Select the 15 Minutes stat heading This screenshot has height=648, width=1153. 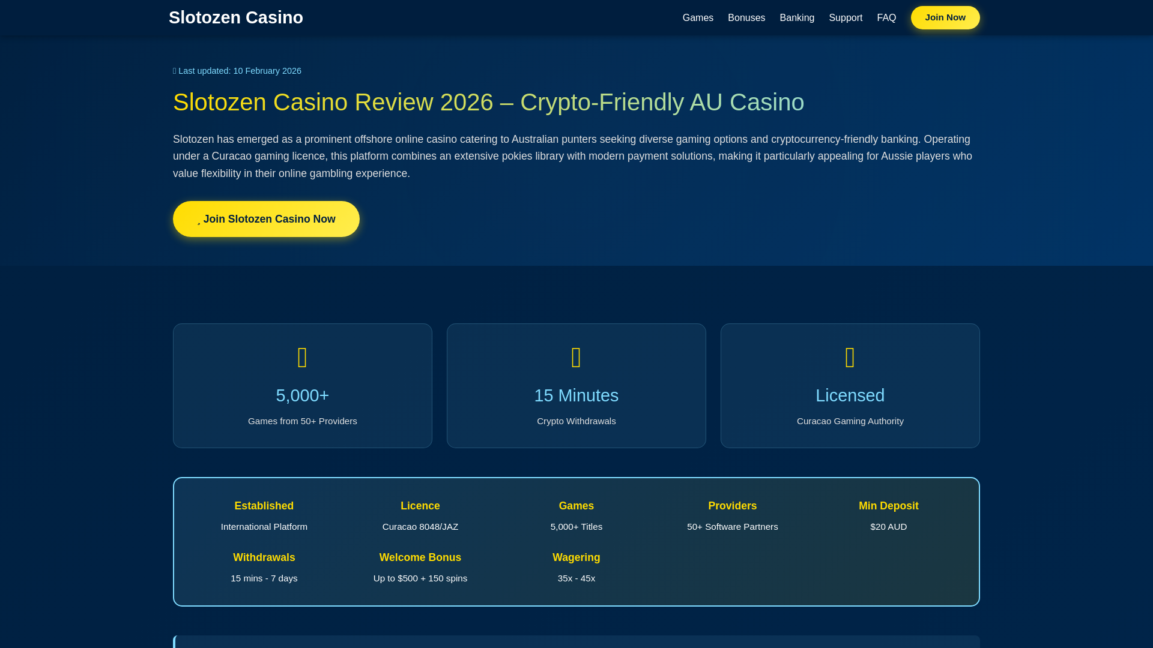(576, 395)
